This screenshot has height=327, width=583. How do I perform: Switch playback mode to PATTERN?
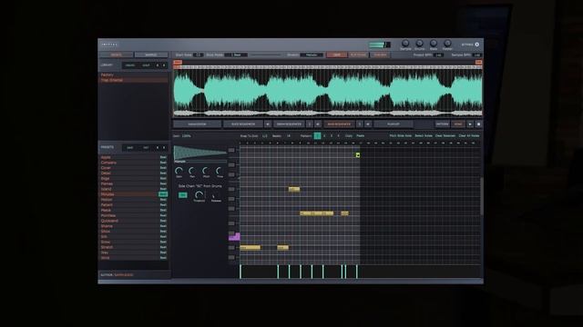[442, 124]
